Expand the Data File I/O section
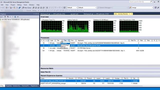Screen dimensions: 160x90 point(100,72)
